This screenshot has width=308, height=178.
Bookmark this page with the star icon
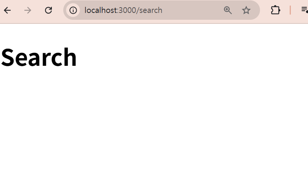[x=246, y=10]
